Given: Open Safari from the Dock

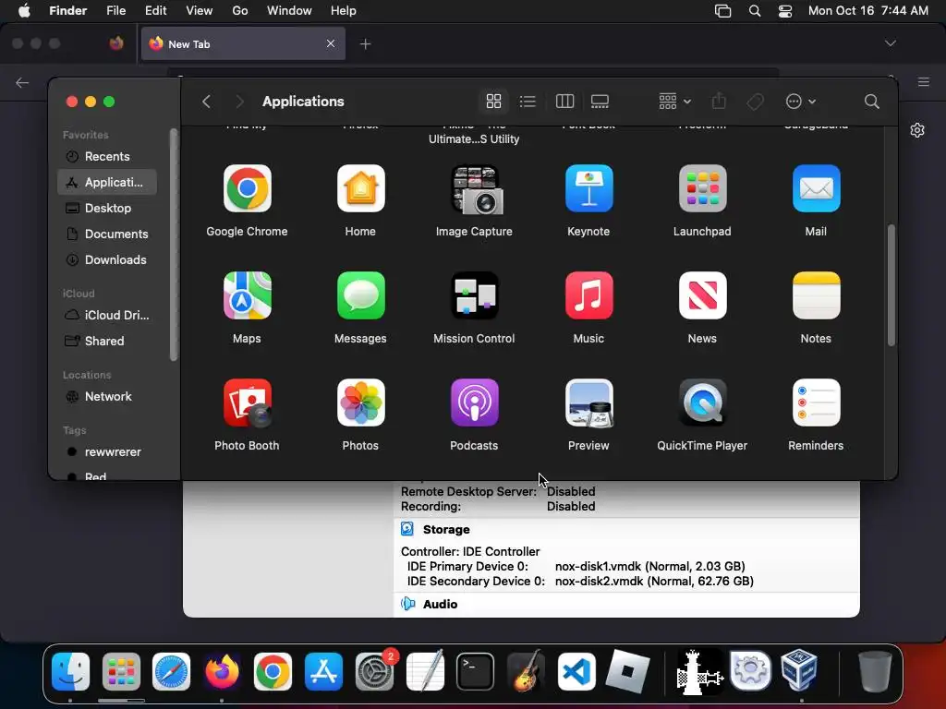Looking at the screenshot, I should (x=171, y=671).
